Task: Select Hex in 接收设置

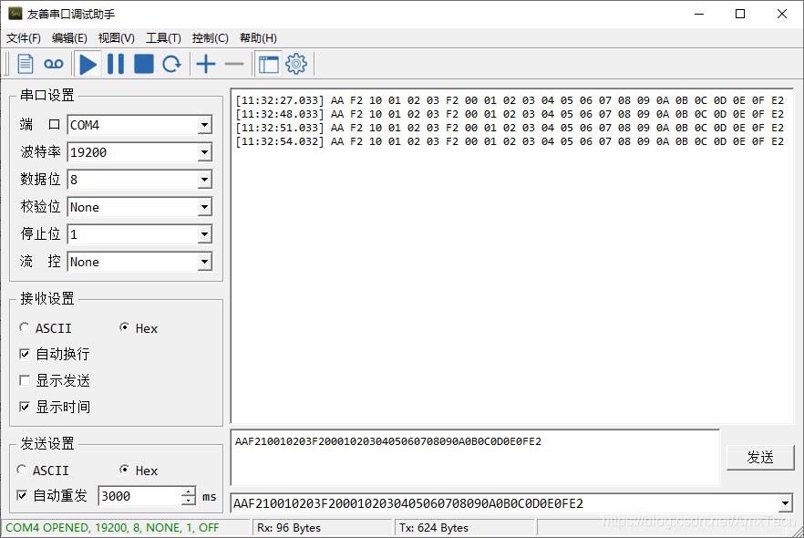Action: click(x=139, y=327)
